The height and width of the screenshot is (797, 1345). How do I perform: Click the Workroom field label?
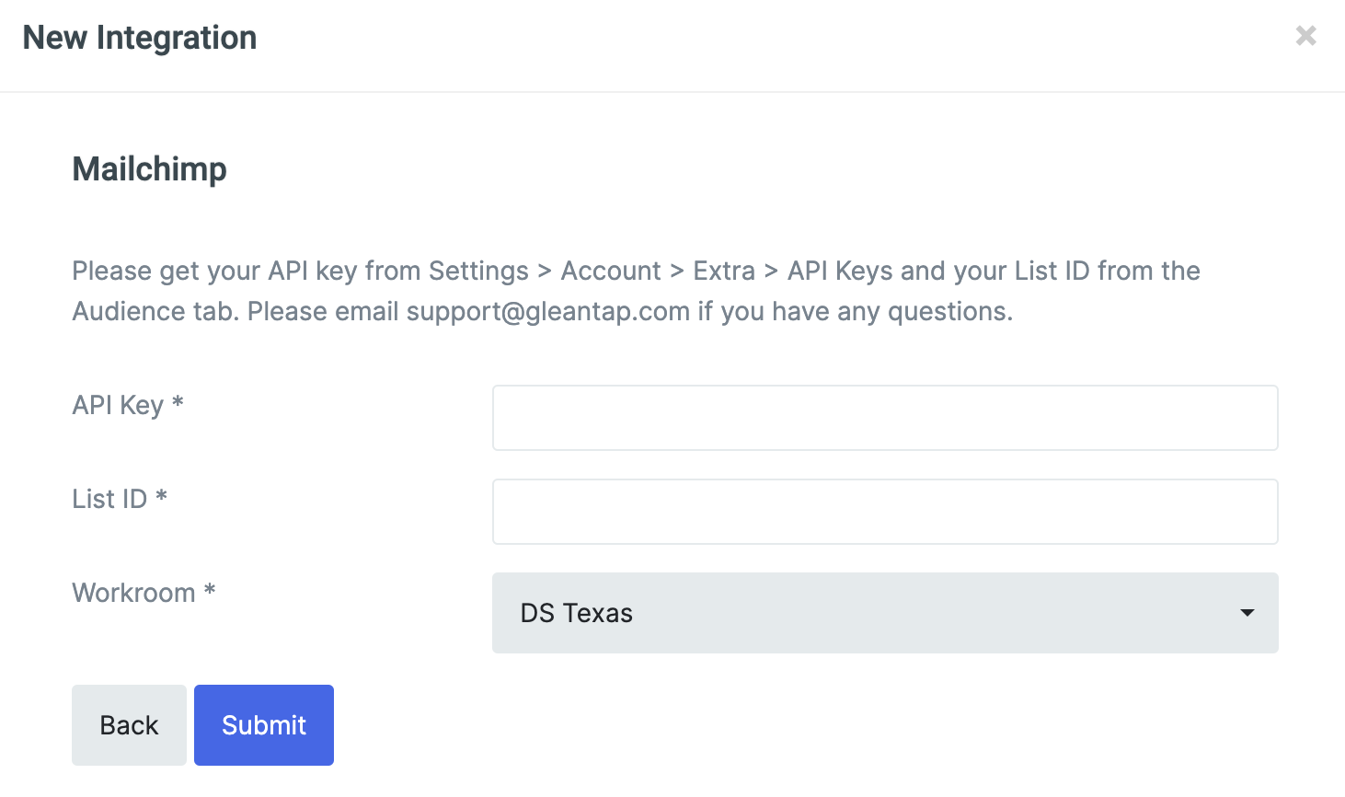(133, 593)
